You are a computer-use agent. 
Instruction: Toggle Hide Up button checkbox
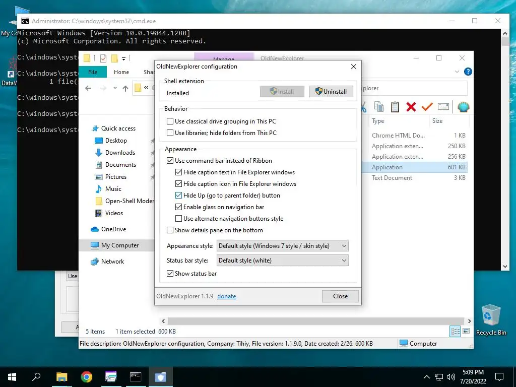(x=178, y=195)
